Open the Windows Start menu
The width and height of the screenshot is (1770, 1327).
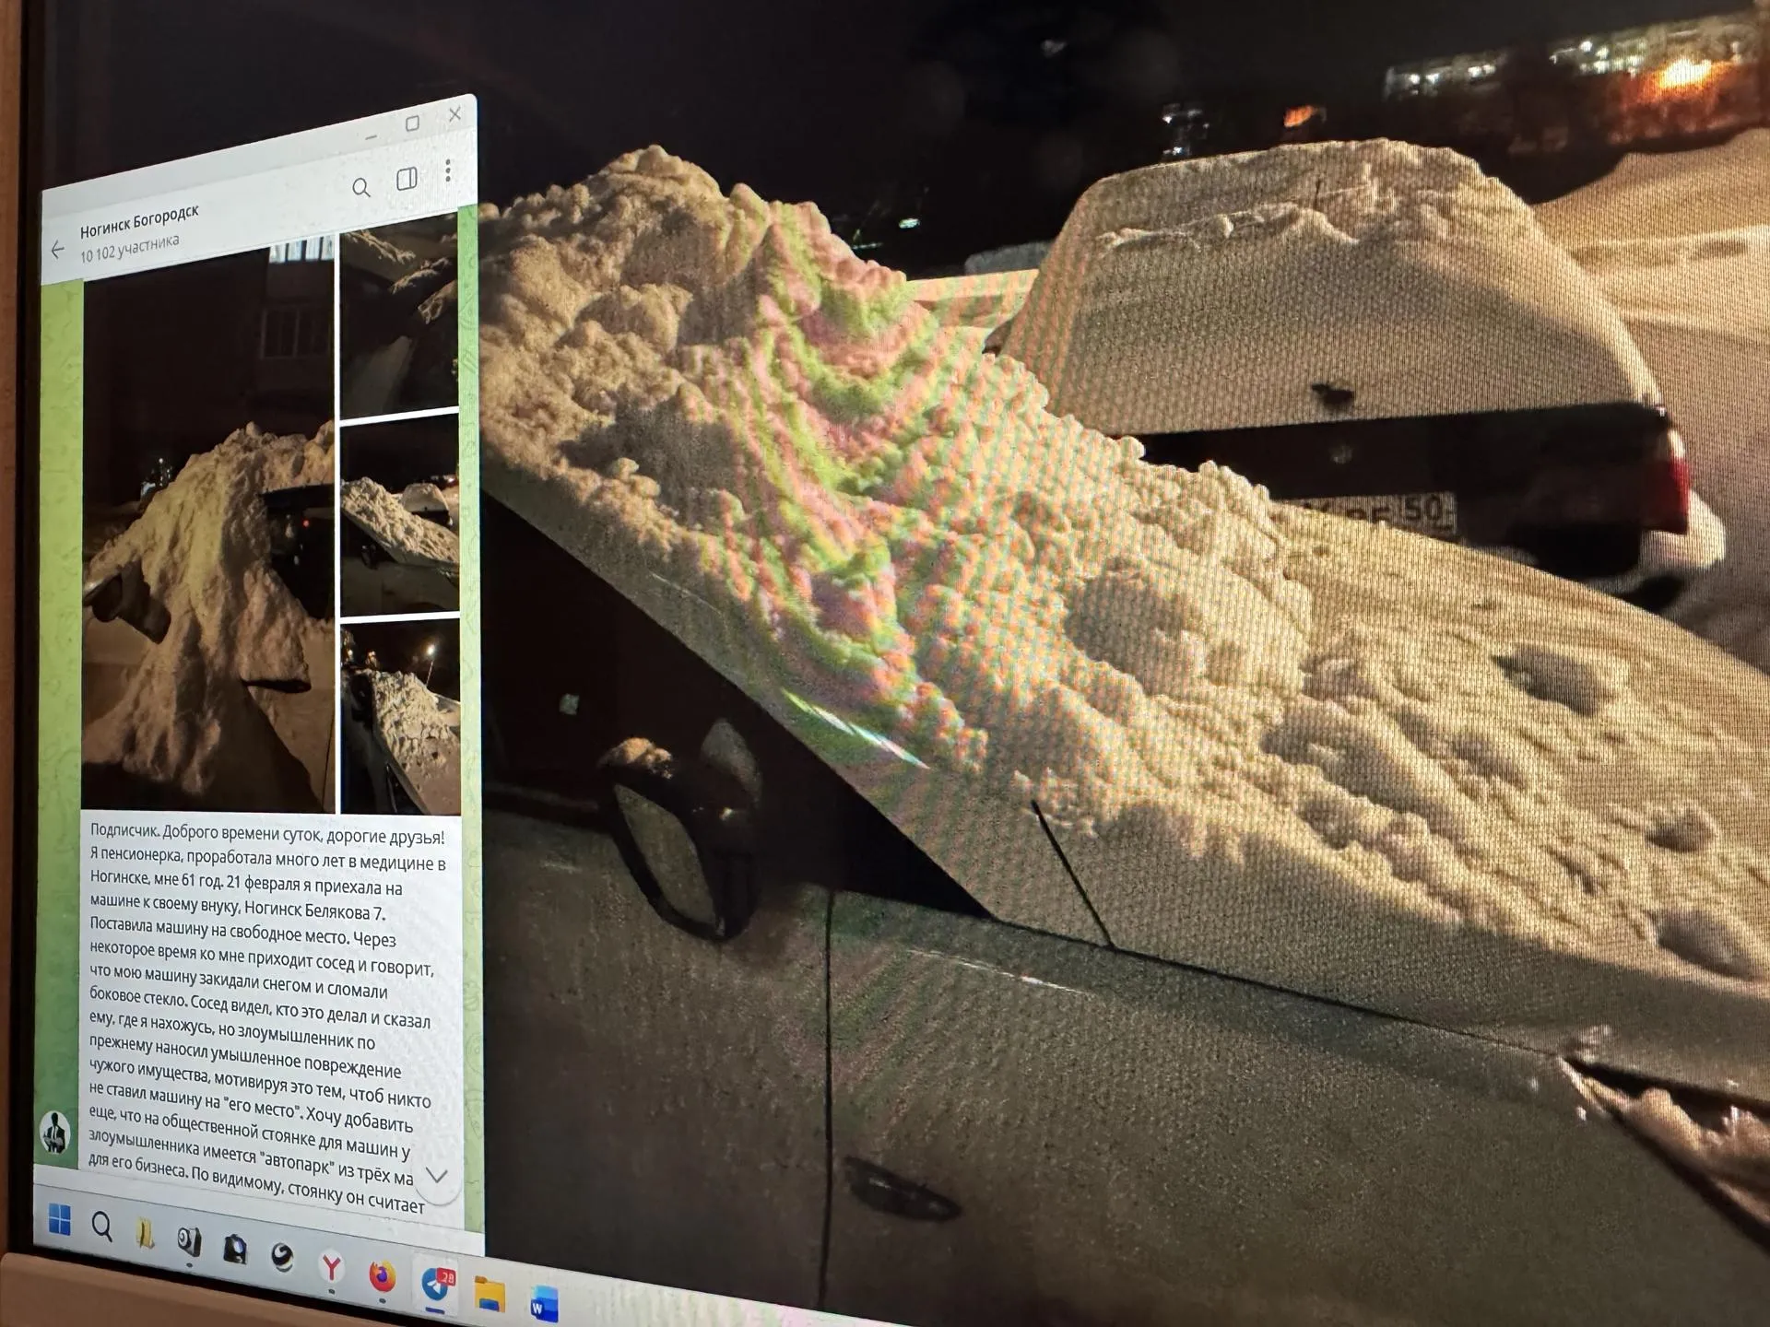coord(60,1219)
